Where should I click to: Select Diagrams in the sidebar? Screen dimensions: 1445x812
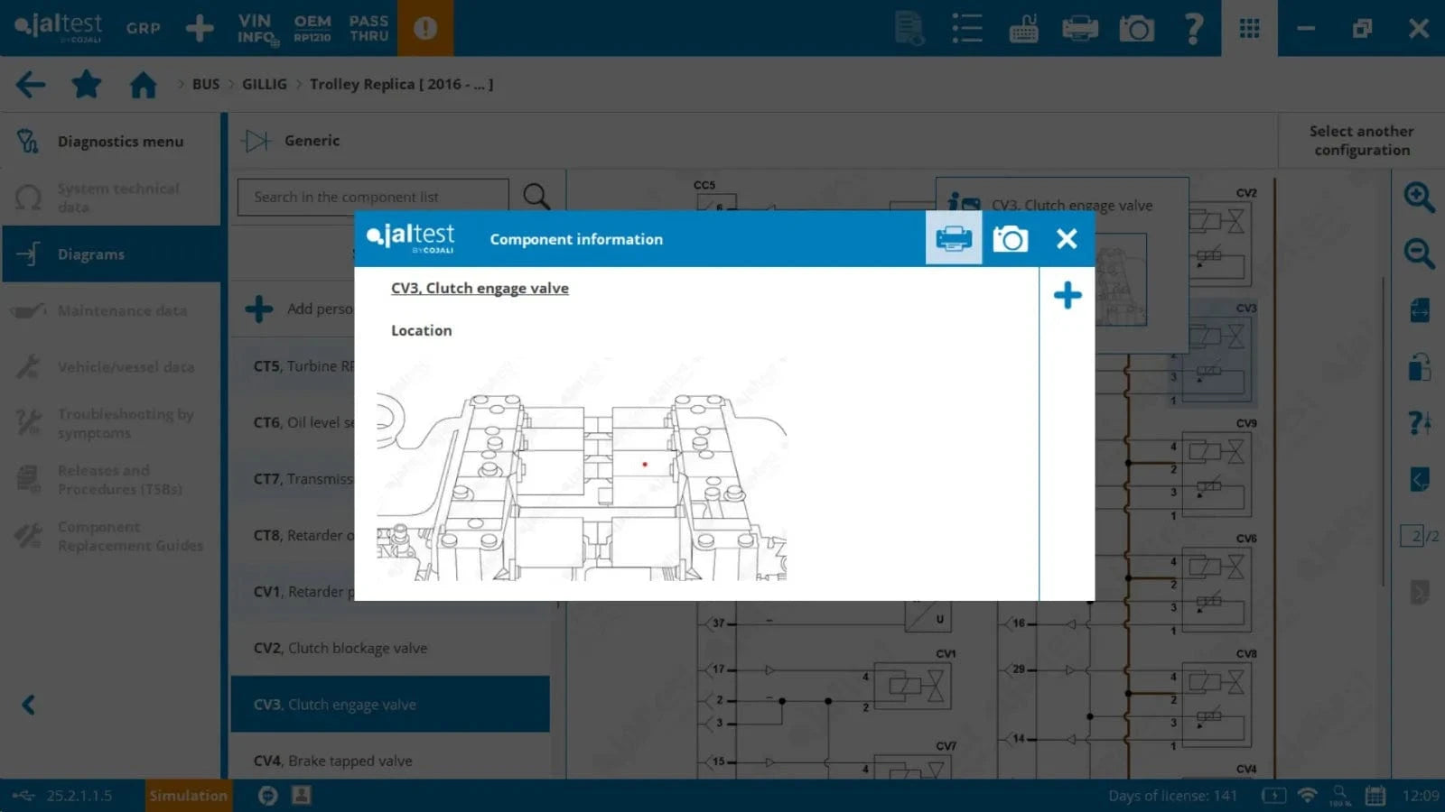(110, 254)
